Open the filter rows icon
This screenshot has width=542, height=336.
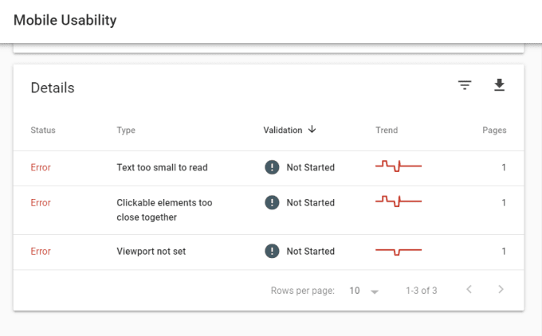pyautogui.click(x=465, y=85)
